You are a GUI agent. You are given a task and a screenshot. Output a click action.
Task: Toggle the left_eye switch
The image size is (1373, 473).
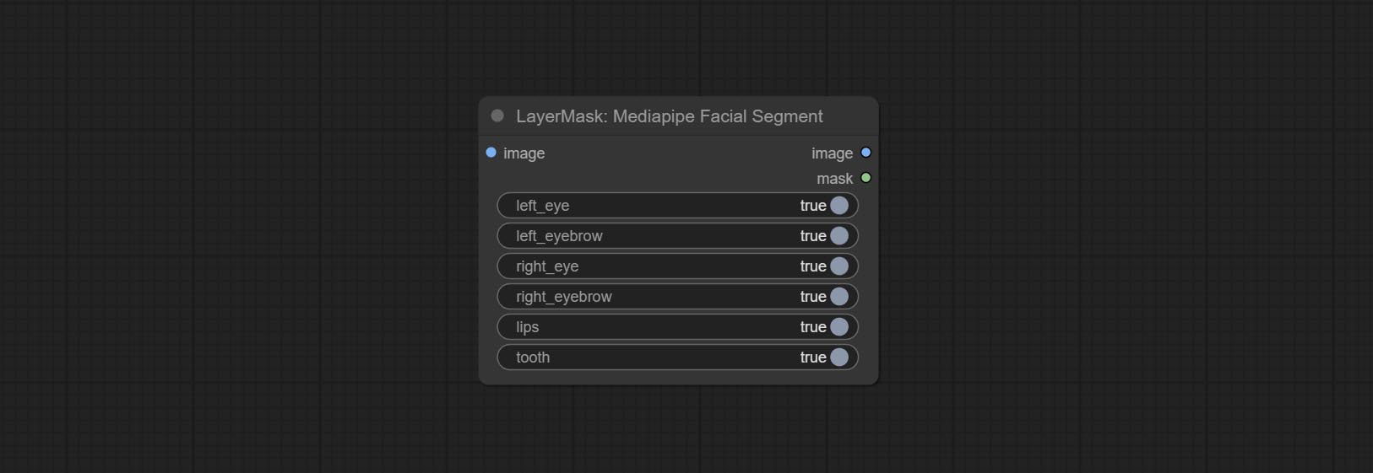click(678, 206)
